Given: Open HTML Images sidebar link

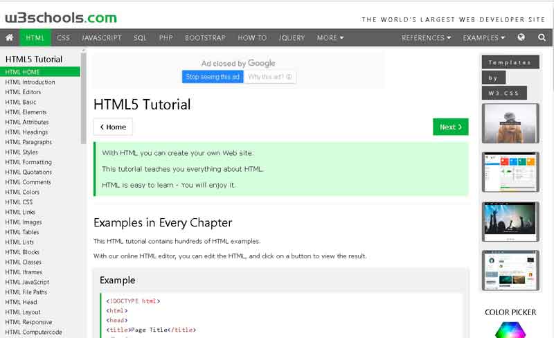Looking at the screenshot, I should coord(24,222).
